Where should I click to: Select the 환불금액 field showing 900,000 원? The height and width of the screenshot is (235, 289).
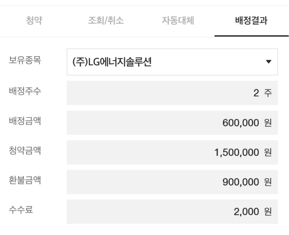tap(172, 182)
